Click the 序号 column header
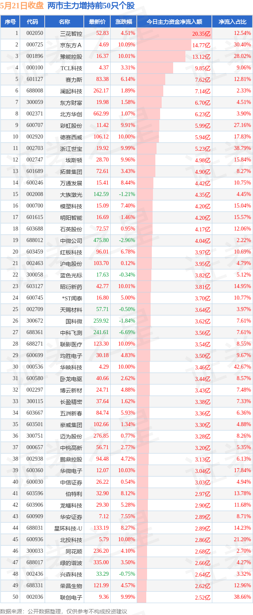 10,21
